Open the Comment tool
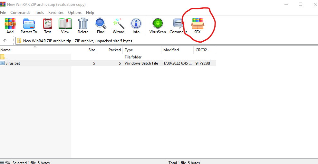This screenshot has height=164, width=318. (178, 26)
